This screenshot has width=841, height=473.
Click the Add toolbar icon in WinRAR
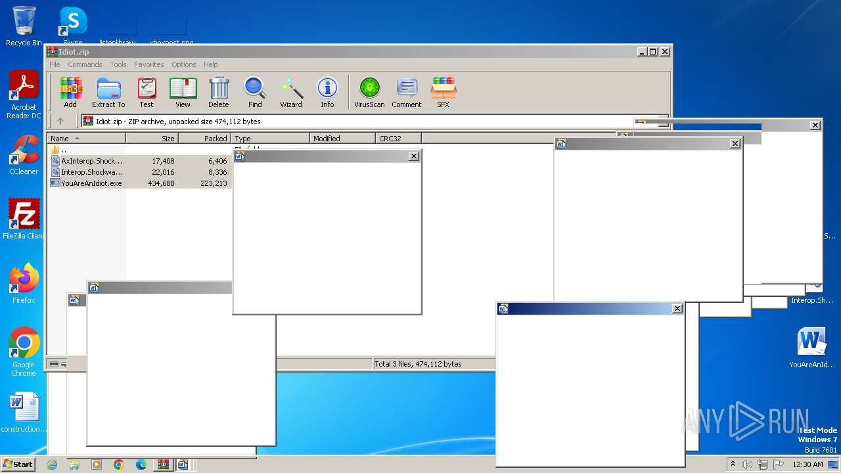click(x=70, y=92)
